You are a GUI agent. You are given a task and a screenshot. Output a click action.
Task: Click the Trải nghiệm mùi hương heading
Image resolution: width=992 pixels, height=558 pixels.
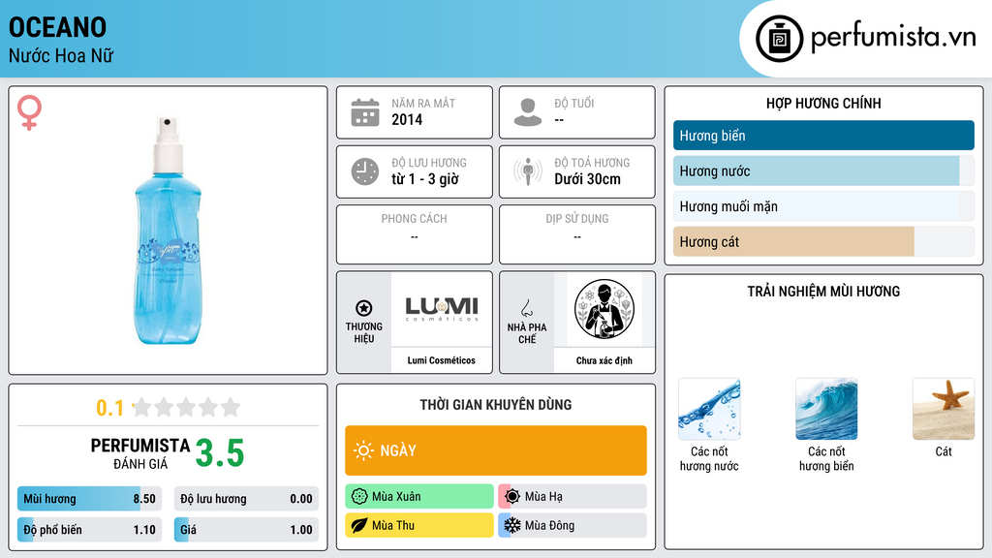(823, 291)
